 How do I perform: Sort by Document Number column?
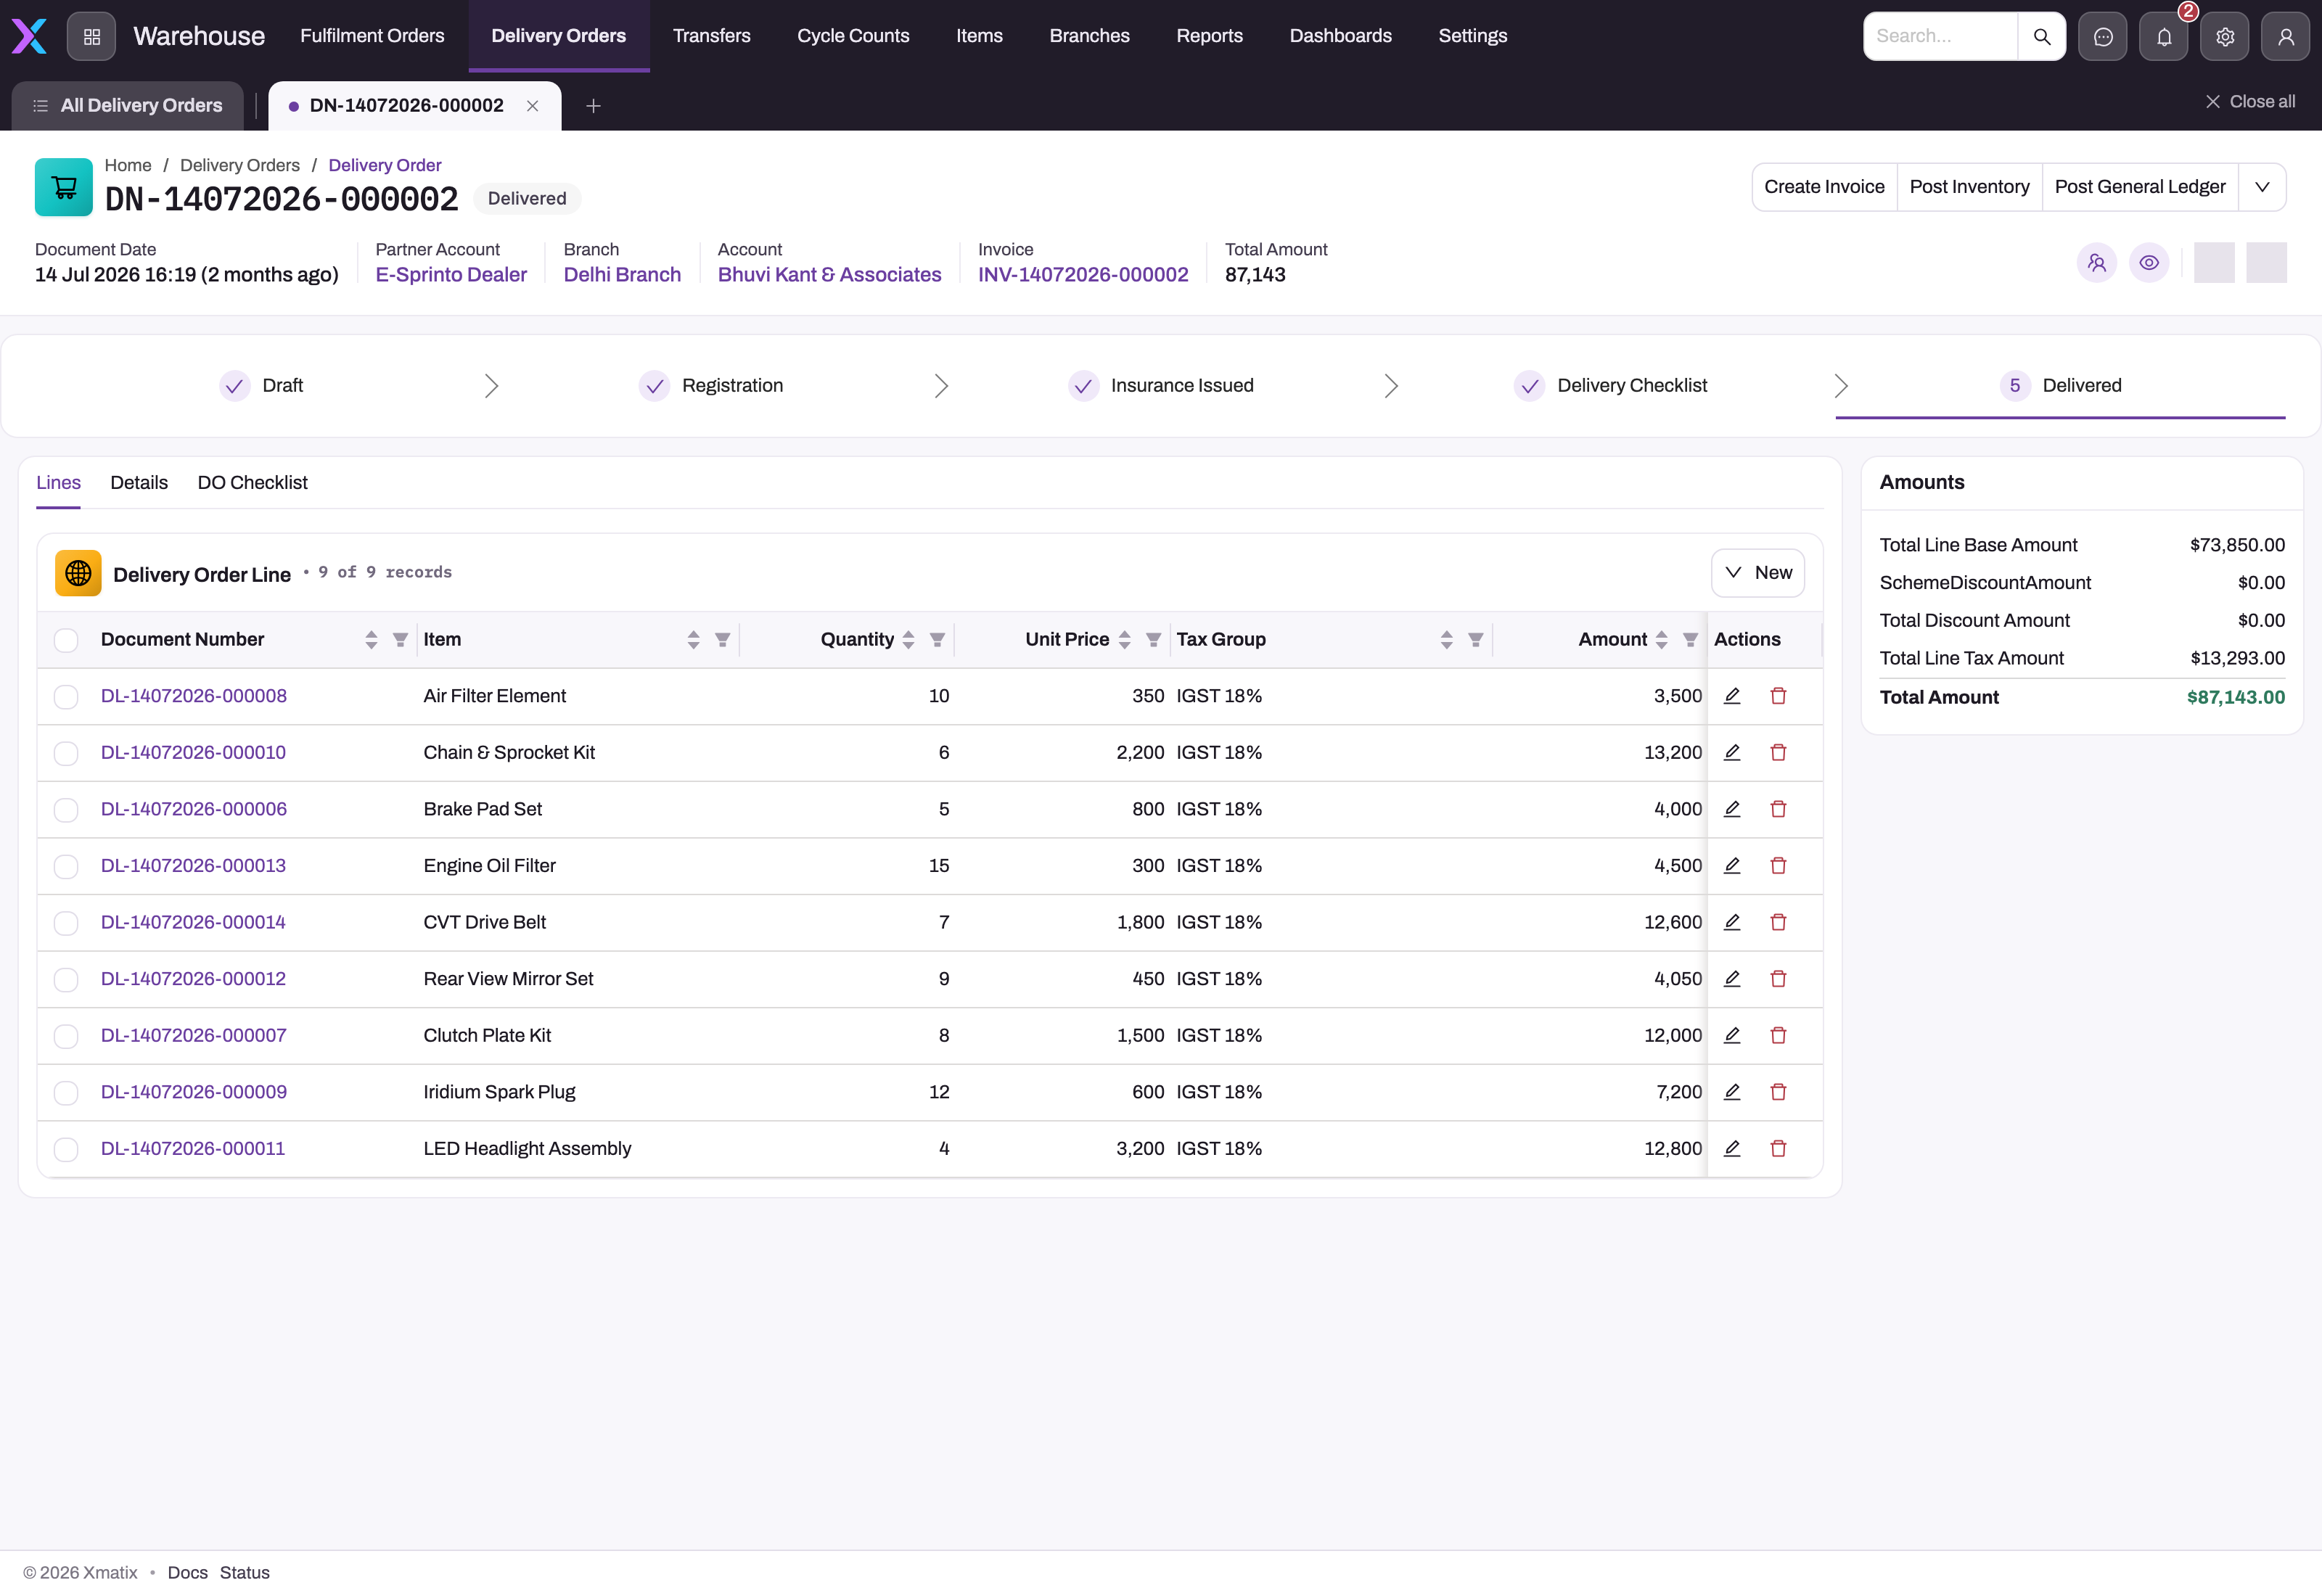coord(371,640)
